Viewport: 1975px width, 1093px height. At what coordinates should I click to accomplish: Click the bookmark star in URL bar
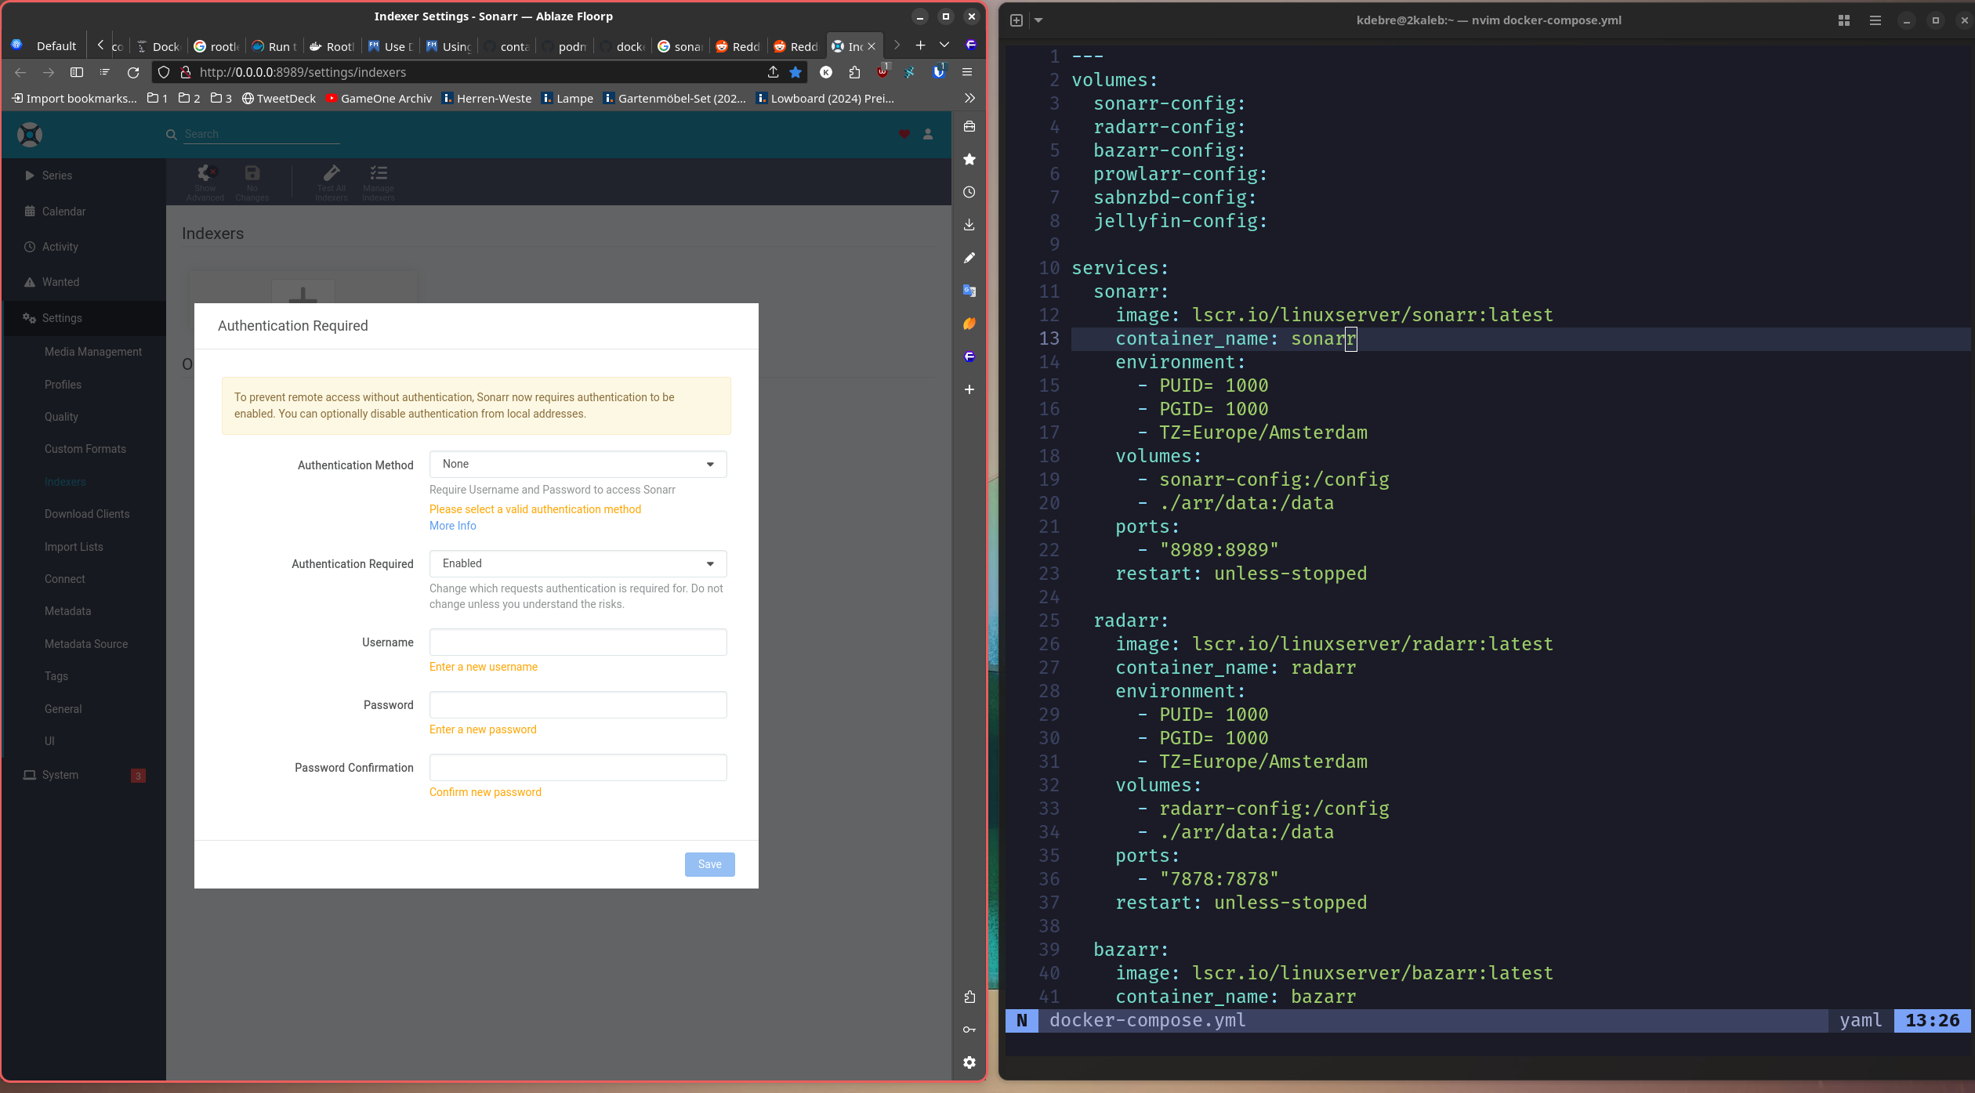795,72
